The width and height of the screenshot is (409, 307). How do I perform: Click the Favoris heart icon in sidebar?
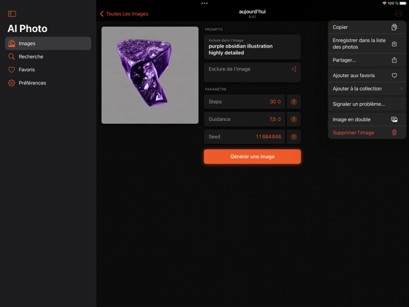[x=11, y=70]
